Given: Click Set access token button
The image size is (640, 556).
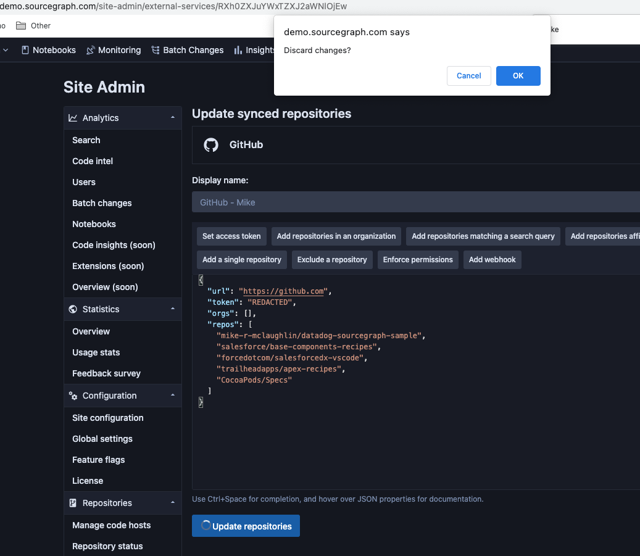Looking at the screenshot, I should click(231, 236).
